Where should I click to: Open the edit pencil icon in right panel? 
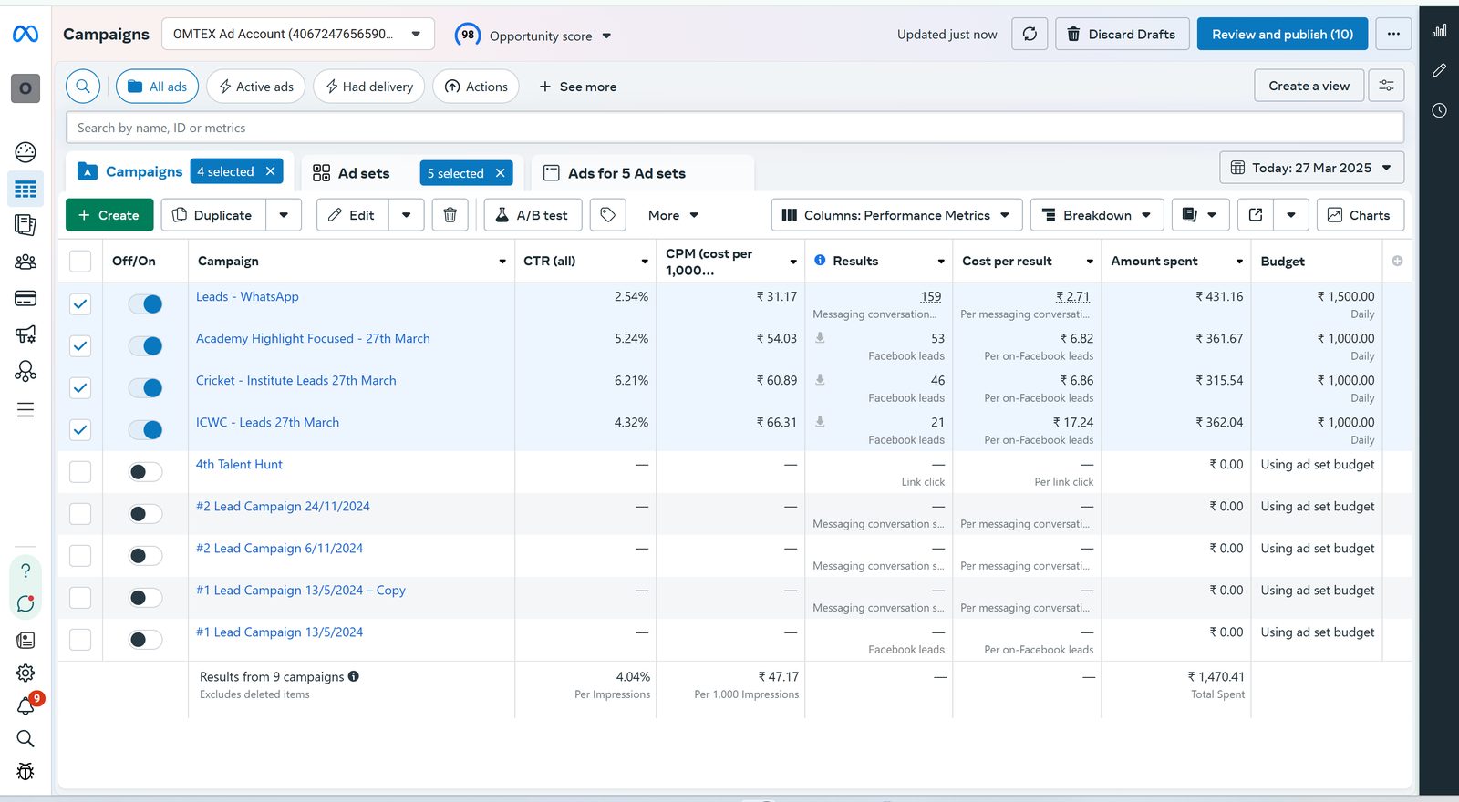(1439, 70)
